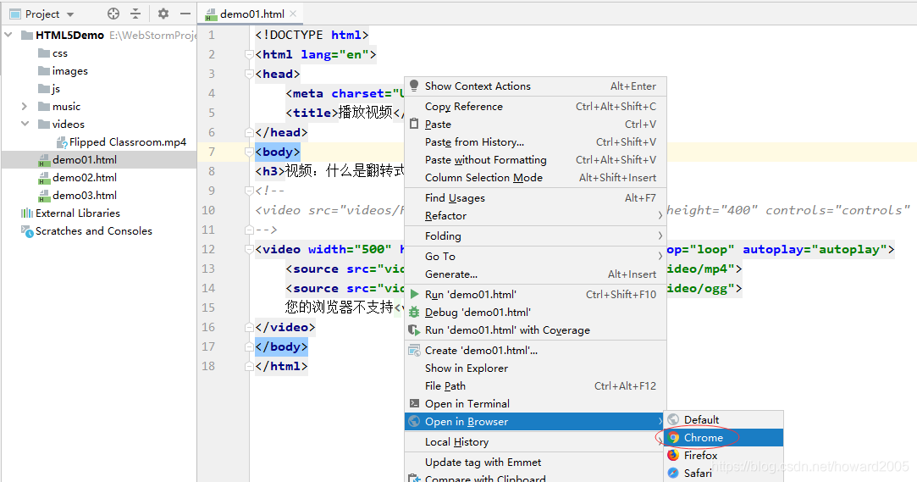The image size is (917, 482).
Task: Click the Safari compass icon
Action: [673, 473]
